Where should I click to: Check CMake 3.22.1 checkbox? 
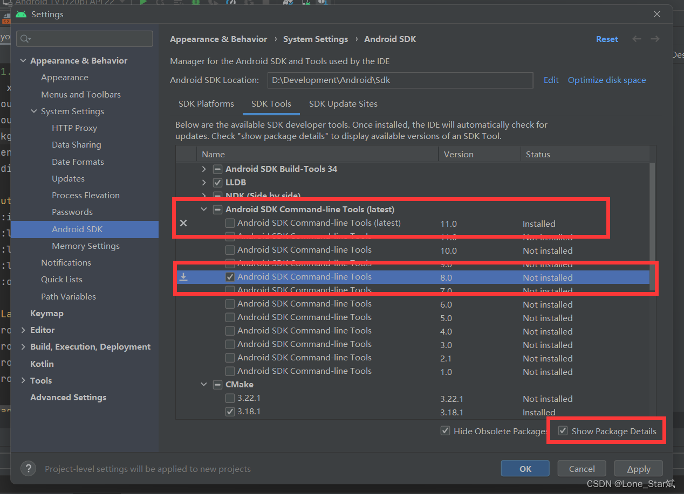230,398
